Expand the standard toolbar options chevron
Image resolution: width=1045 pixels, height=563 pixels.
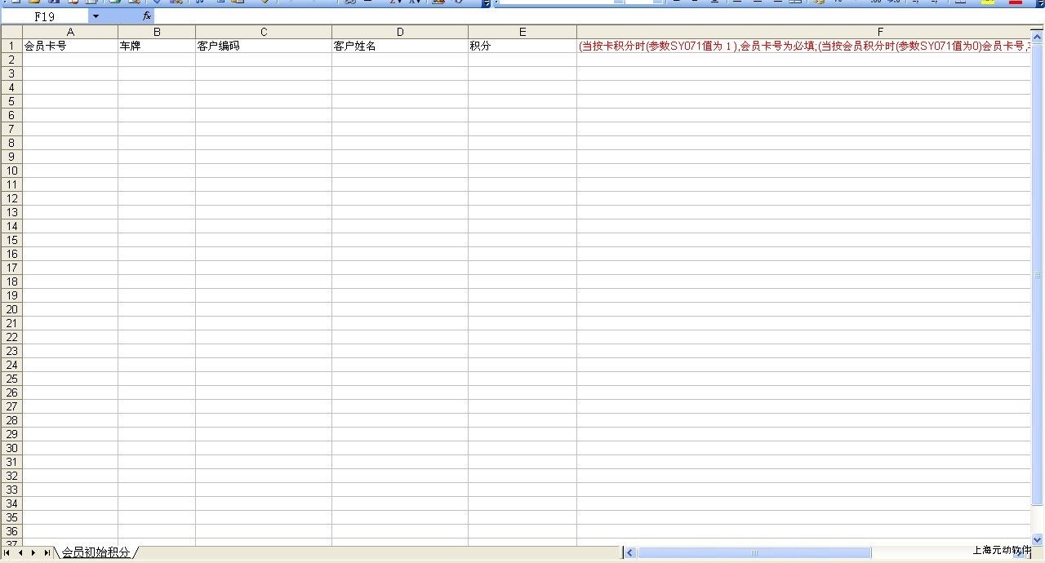tap(487, 3)
